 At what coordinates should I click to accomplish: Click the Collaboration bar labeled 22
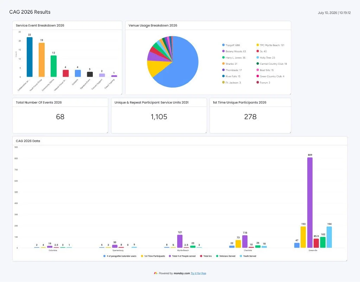click(30, 57)
